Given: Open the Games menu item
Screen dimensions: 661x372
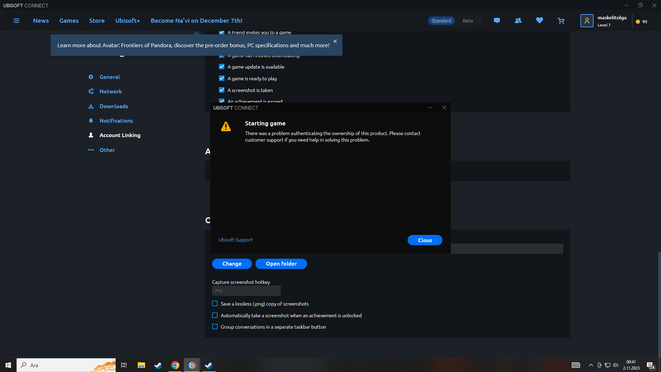Looking at the screenshot, I should click(69, 21).
